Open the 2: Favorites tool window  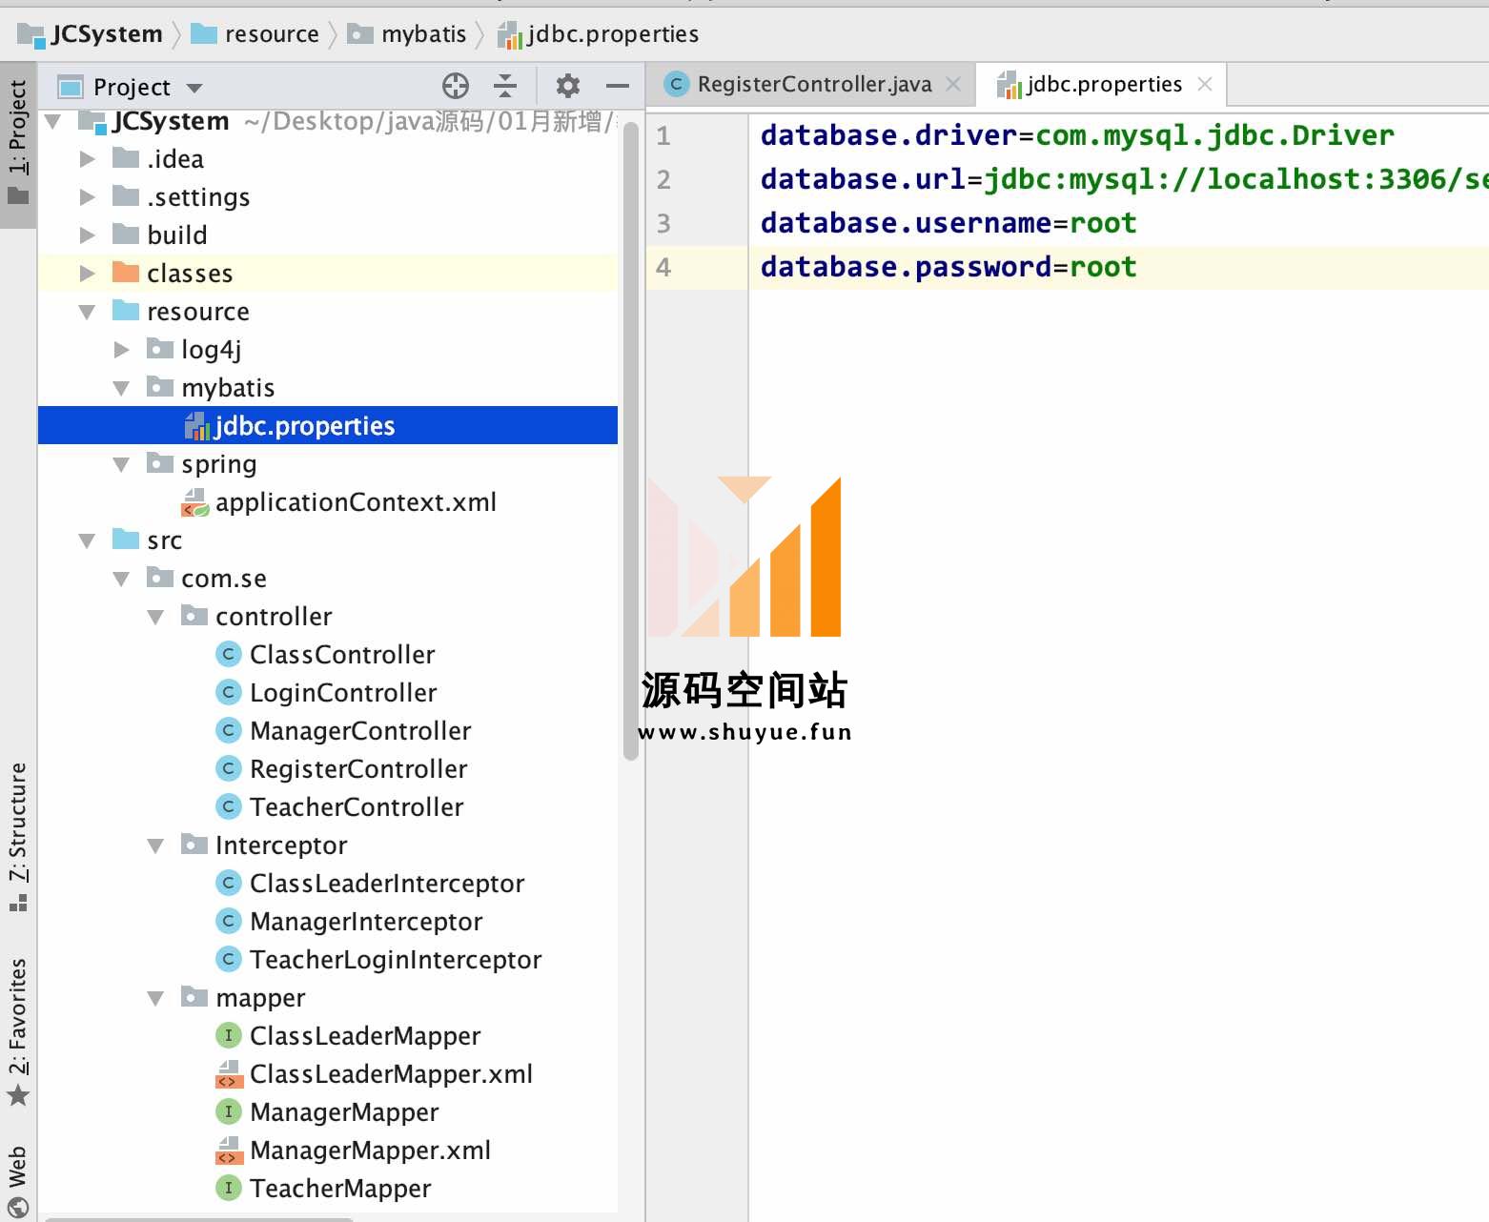click(x=18, y=1032)
